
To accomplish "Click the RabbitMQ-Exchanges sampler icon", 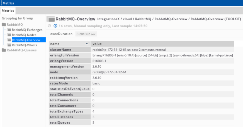I will coord(9,30).
